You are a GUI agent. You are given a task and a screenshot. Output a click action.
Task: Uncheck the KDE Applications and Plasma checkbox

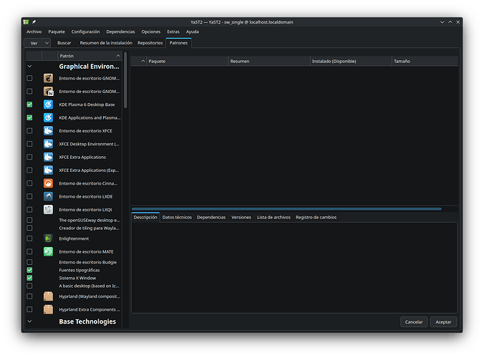point(29,117)
